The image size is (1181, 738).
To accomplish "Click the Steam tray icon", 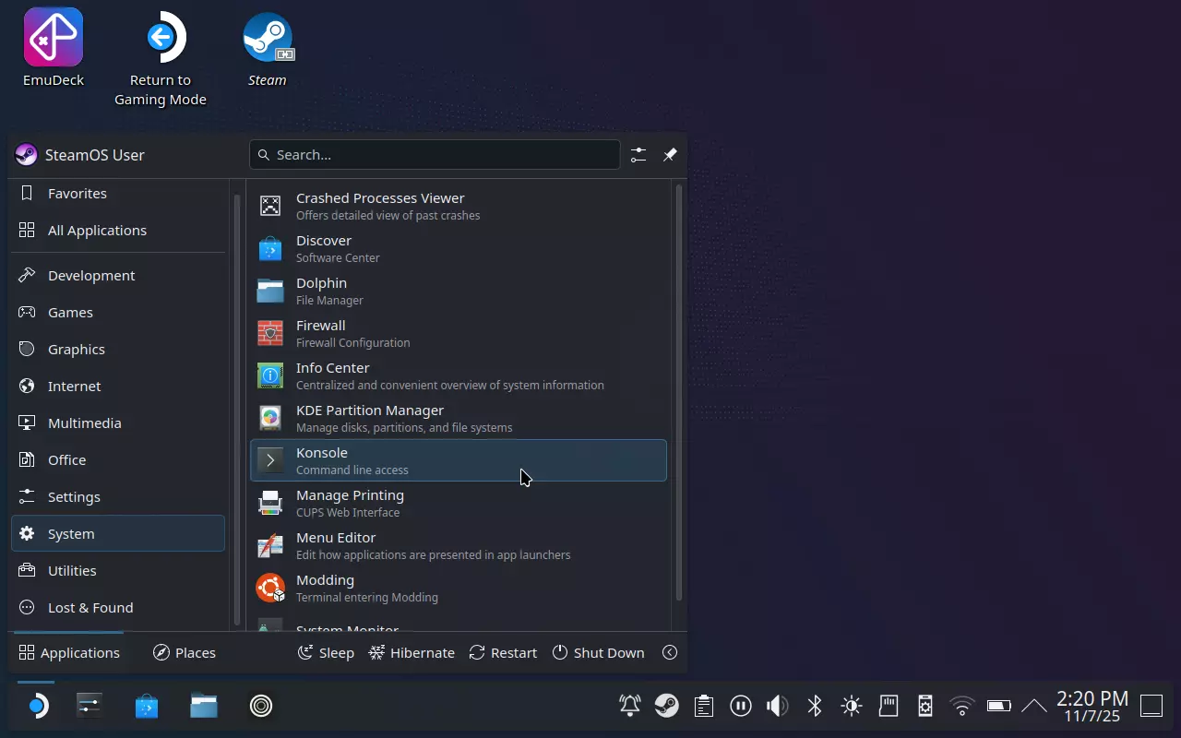I will [x=667, y=707].
